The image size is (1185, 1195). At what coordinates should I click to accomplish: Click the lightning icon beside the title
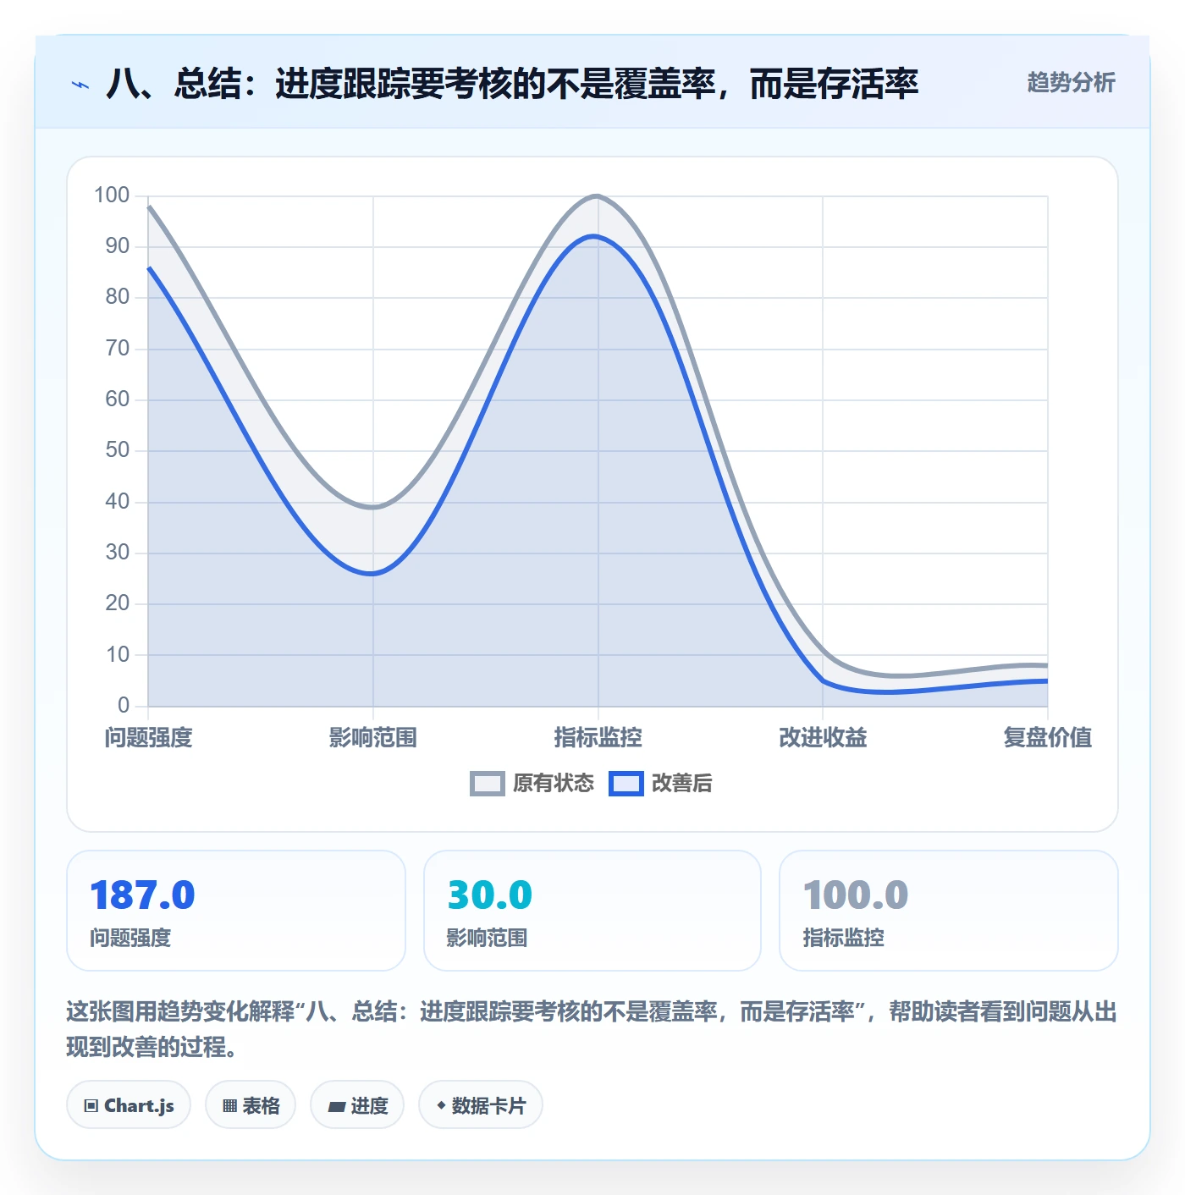(80, 85)
